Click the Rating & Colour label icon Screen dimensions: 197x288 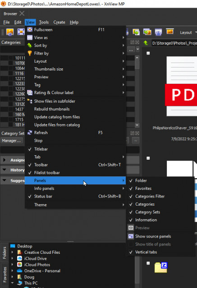(30, 93)
